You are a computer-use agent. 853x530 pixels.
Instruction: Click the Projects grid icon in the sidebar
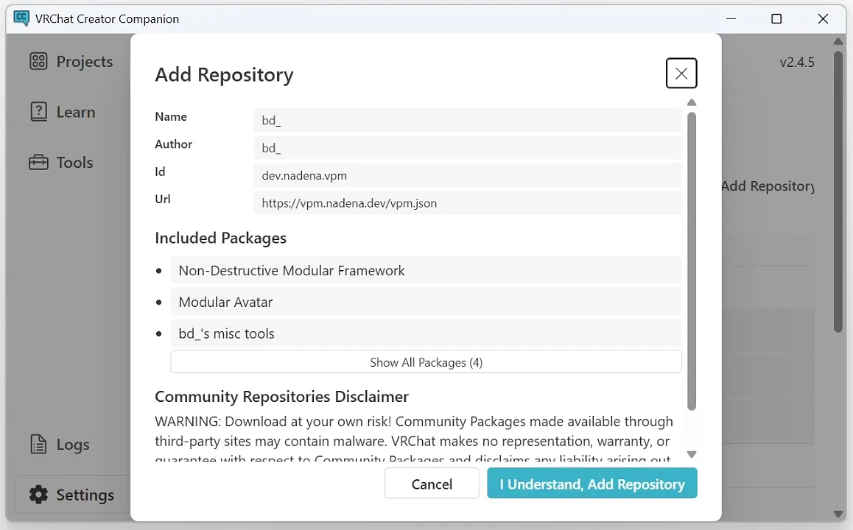(x=38, y=61)
